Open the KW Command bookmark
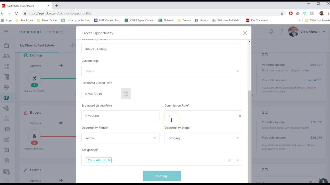 [257, 20]
